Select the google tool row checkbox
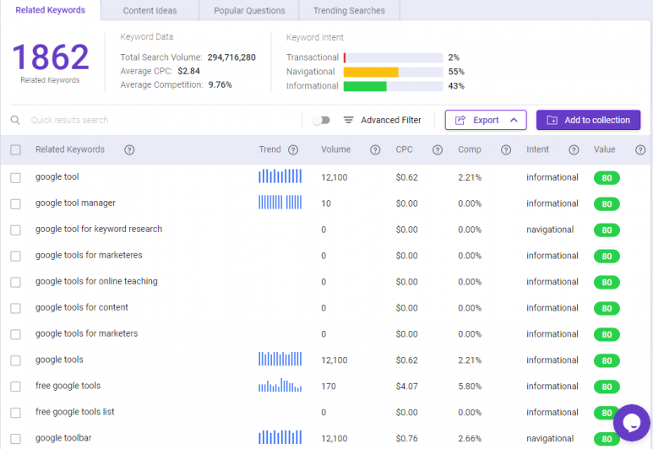 (15, 178)
